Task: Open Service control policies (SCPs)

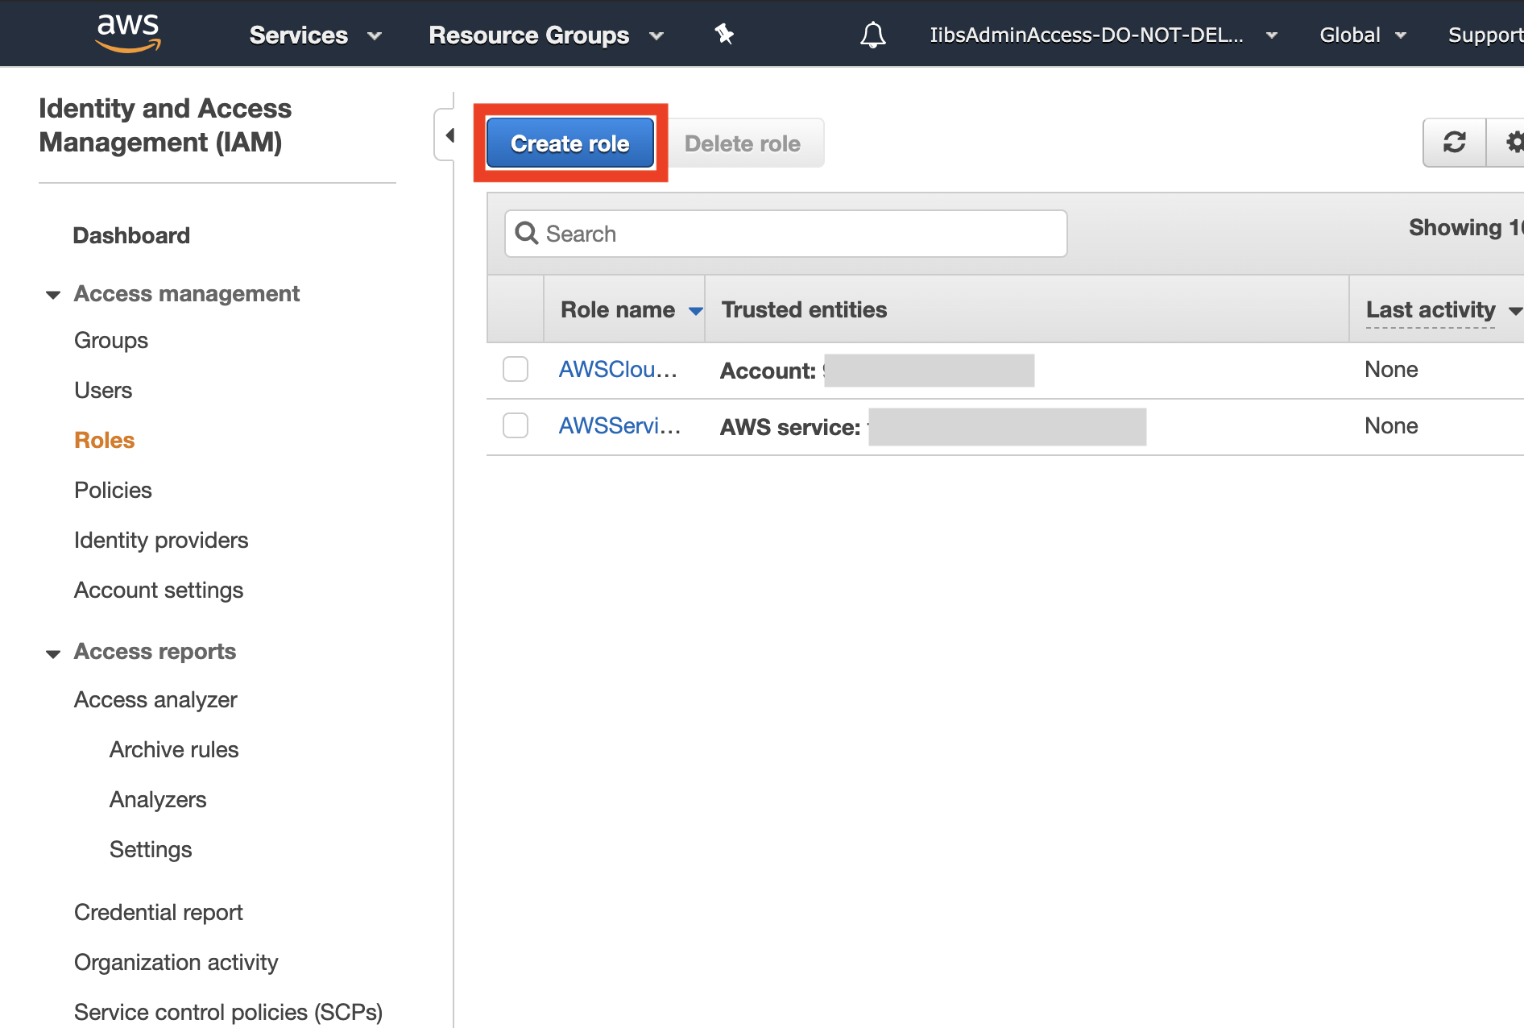Action: pos(228,1012)
